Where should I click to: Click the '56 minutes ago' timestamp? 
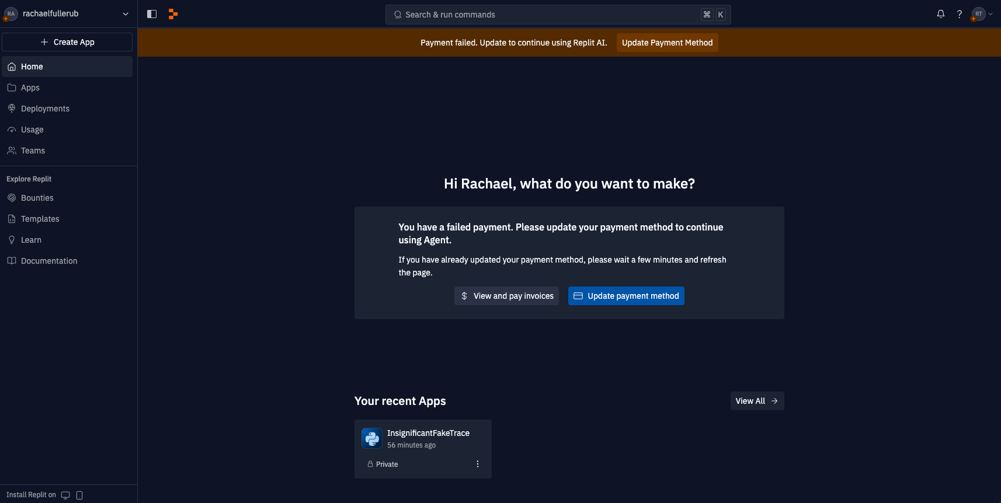(411, 445)
